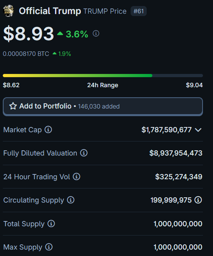Select the Total Supply value 1,000,000,000
This screenshot has width=213, height=256.
178,224
